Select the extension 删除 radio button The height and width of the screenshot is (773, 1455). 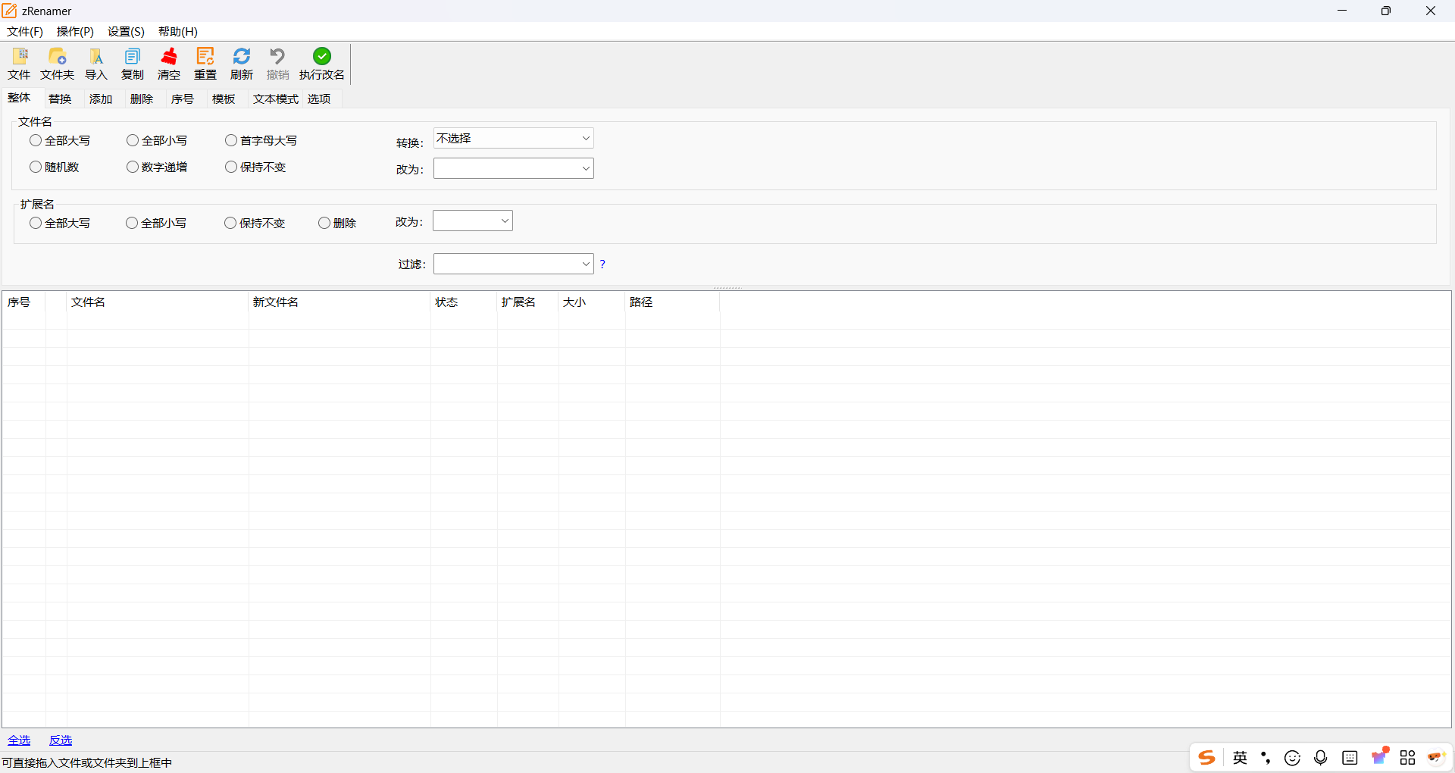pyautogui.click(x=324, y=223)
